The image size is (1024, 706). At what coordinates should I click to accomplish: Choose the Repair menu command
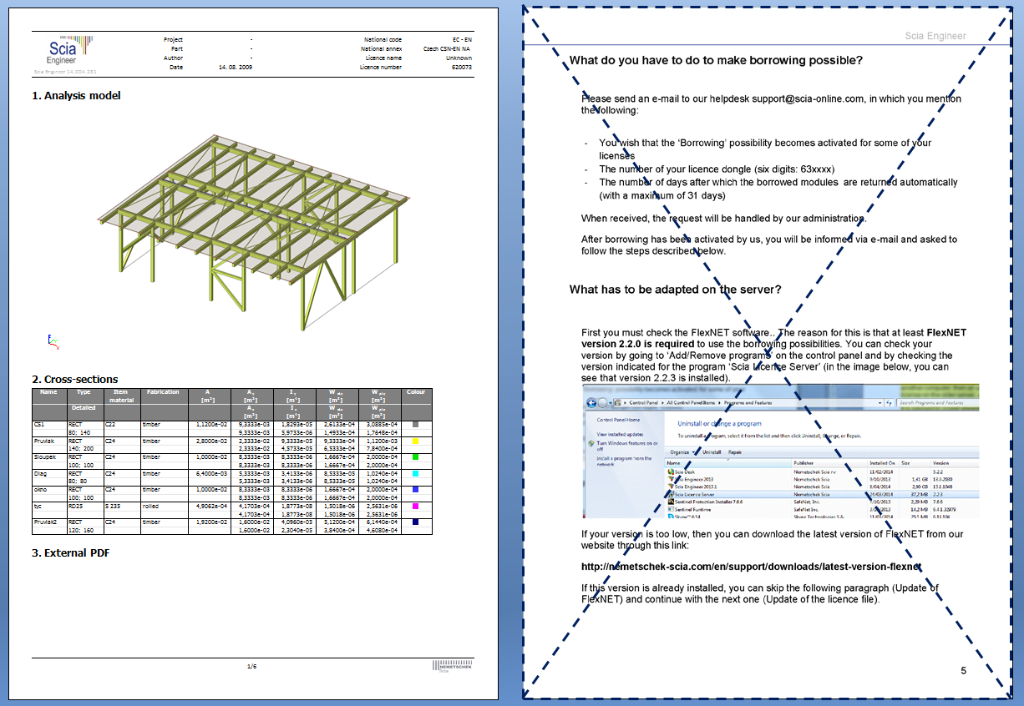734,452
